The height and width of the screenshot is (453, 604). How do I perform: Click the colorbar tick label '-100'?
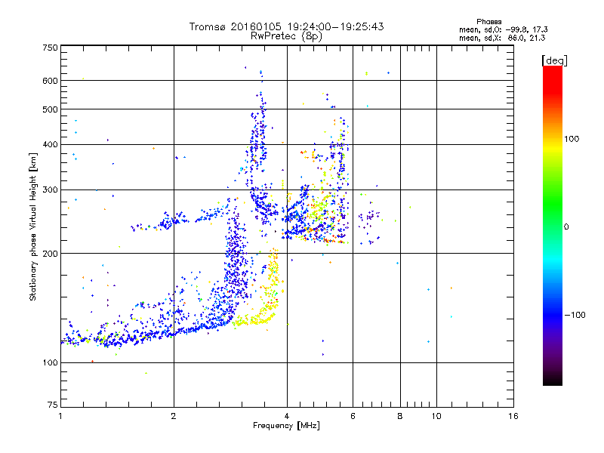click(x=575, y=315)
